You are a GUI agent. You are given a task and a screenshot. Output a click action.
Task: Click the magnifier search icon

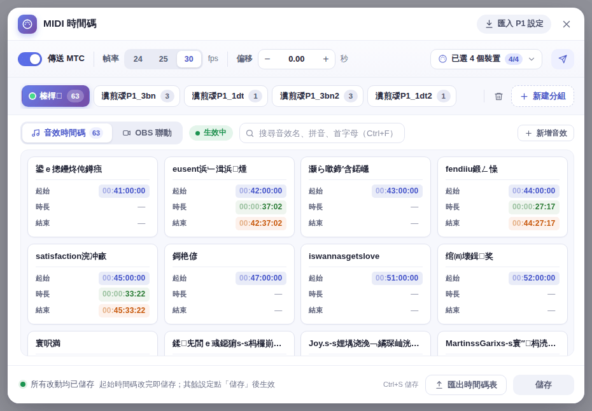coord(250,133)
